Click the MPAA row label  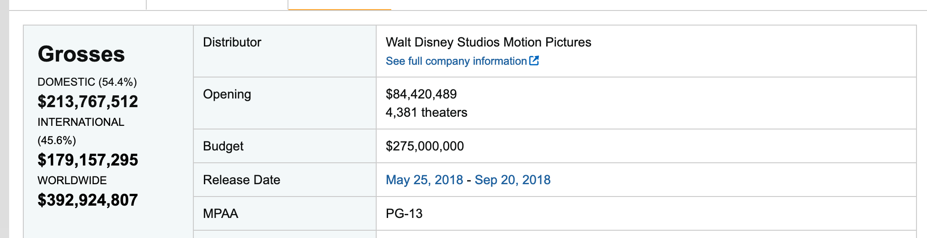220,214
